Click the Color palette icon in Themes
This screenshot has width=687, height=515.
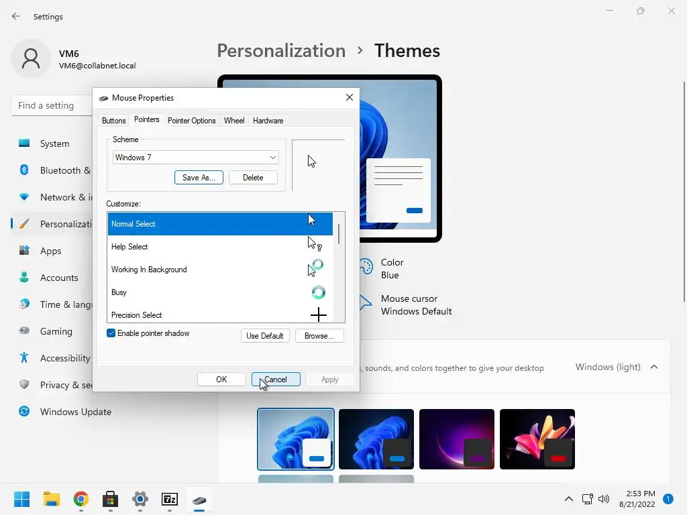[x=366, y=266]
